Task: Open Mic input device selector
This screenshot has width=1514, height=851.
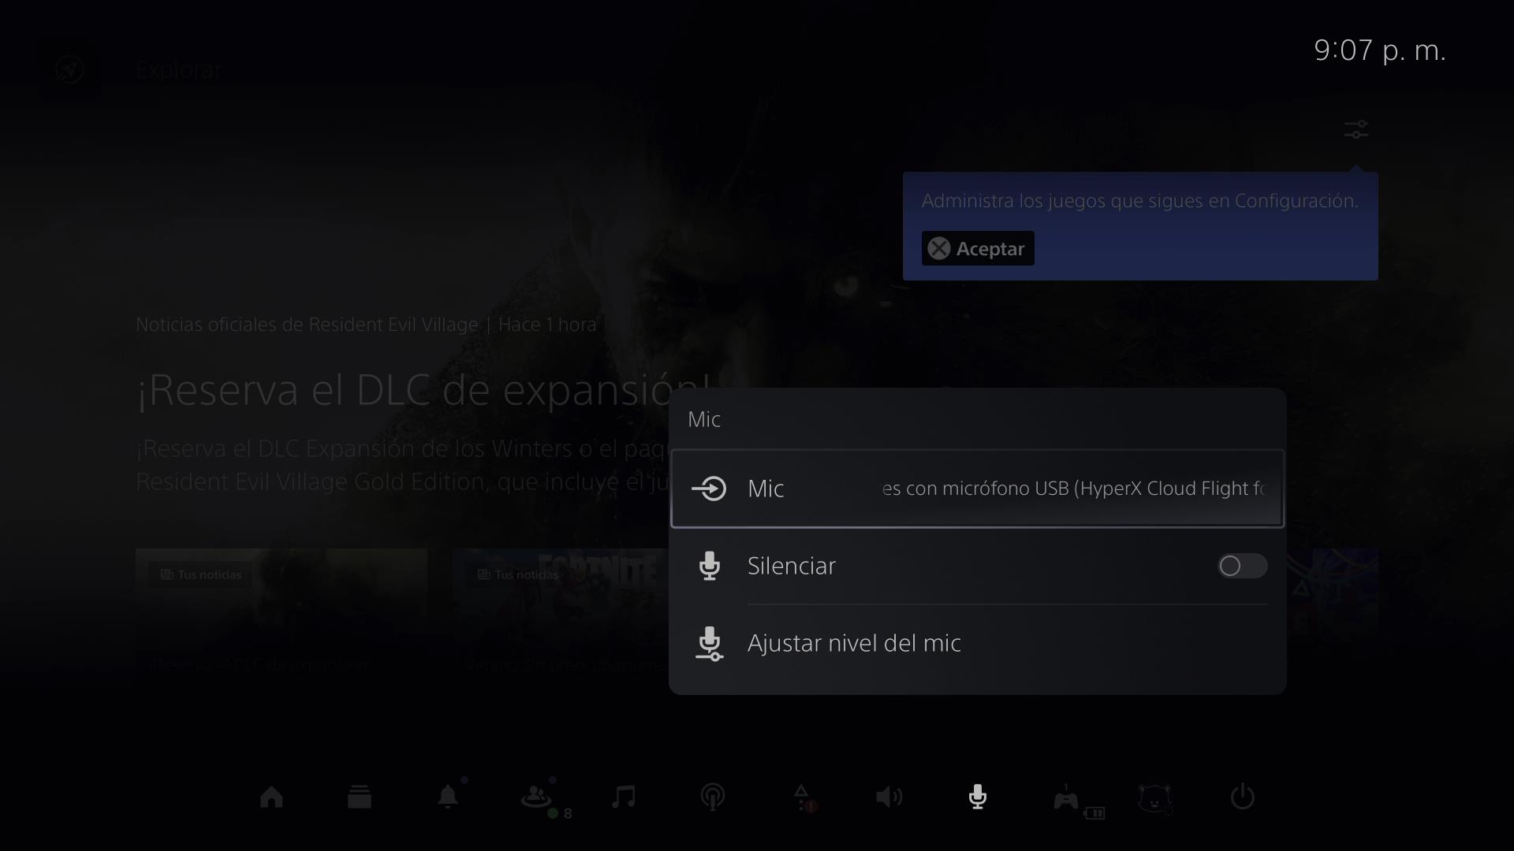Action: [x=977, y=489]
